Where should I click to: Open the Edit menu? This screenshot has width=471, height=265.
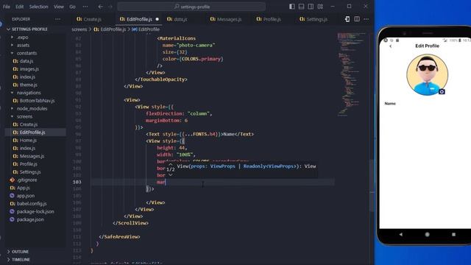pyautogui.click(x=20, y=7)
